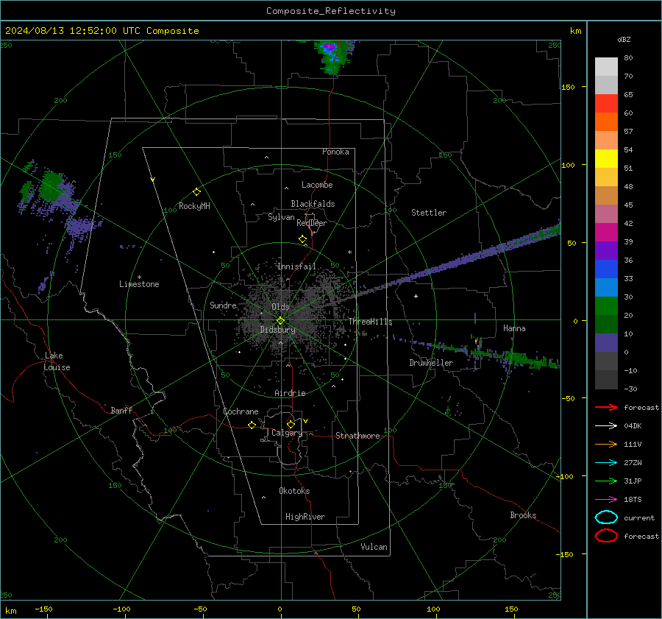The height and width of the screenshot is (619, 662).
Task: Select the white 04DK arrow legend entry
Action: pos(606,425)
